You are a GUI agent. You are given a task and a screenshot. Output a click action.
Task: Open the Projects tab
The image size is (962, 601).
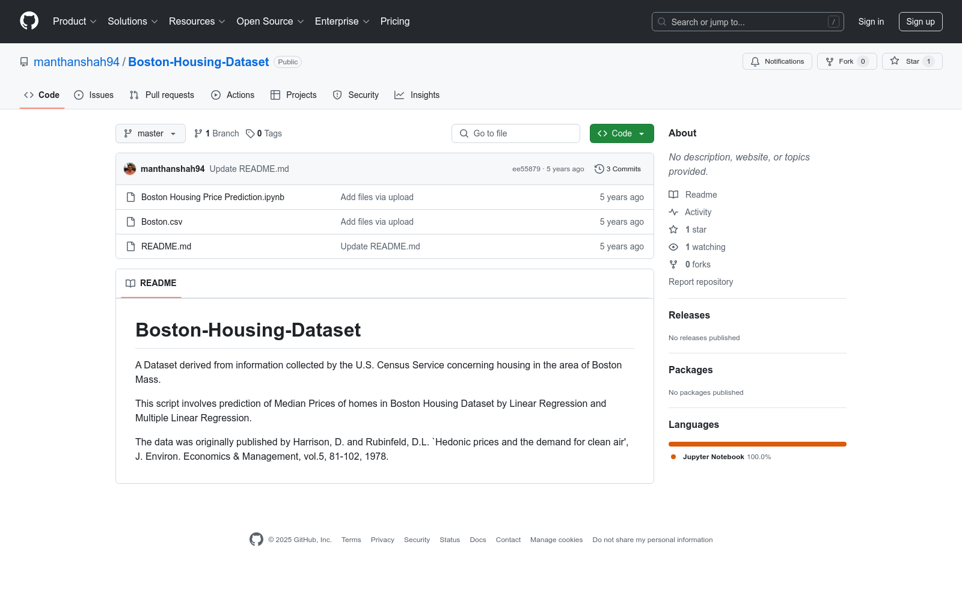293,95
